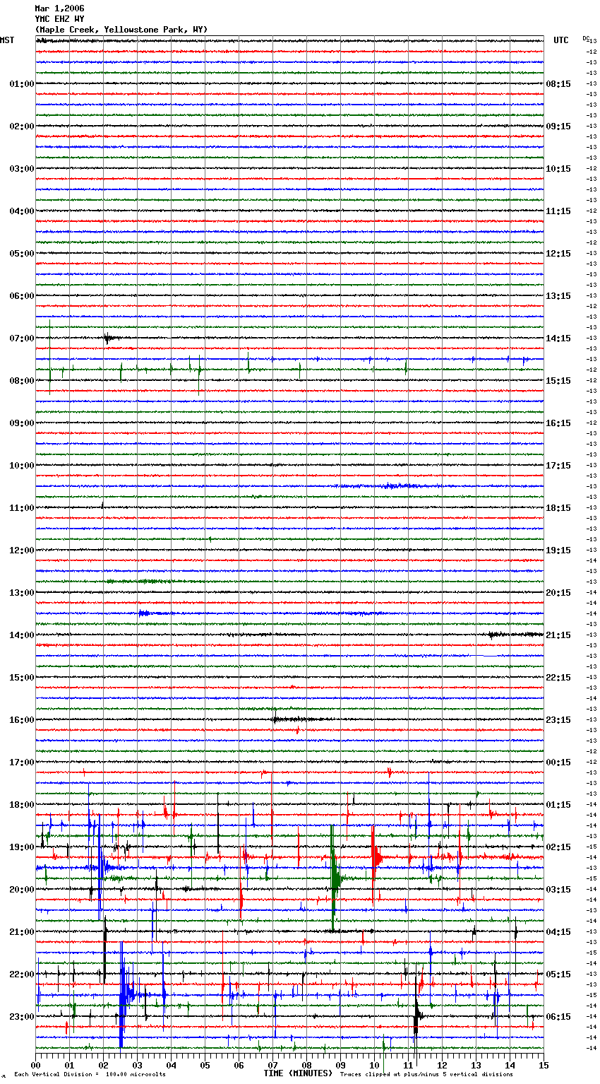Click the 13:15 UTC time label
This screenshot has width=600, height=1084.
pyautogui.click(x=558, y=296)
